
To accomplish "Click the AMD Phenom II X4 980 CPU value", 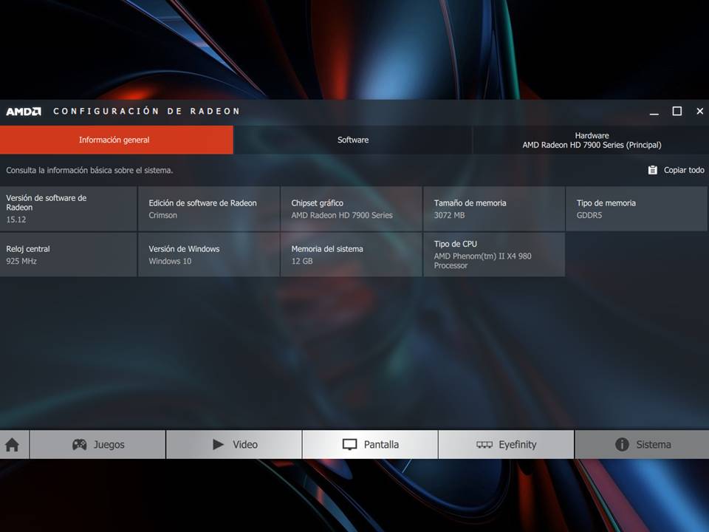I will coord(482,261).
